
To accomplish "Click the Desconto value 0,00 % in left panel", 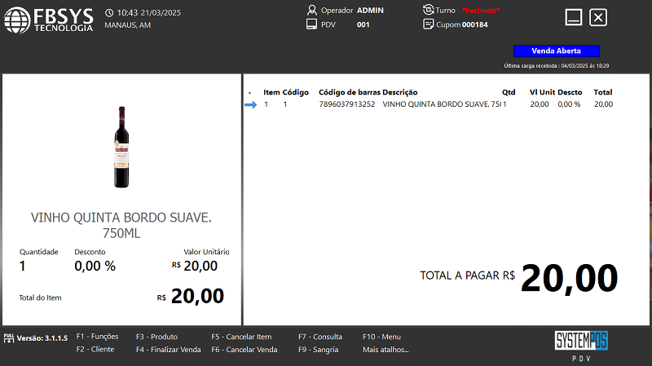I will coord(95,267).
